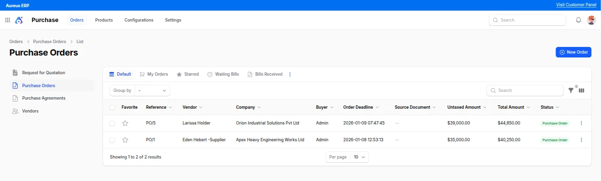Open the Per page dropdown
The height and width of the screenshot is (181, 601).
pyautogui.click(x=359, y=157)
